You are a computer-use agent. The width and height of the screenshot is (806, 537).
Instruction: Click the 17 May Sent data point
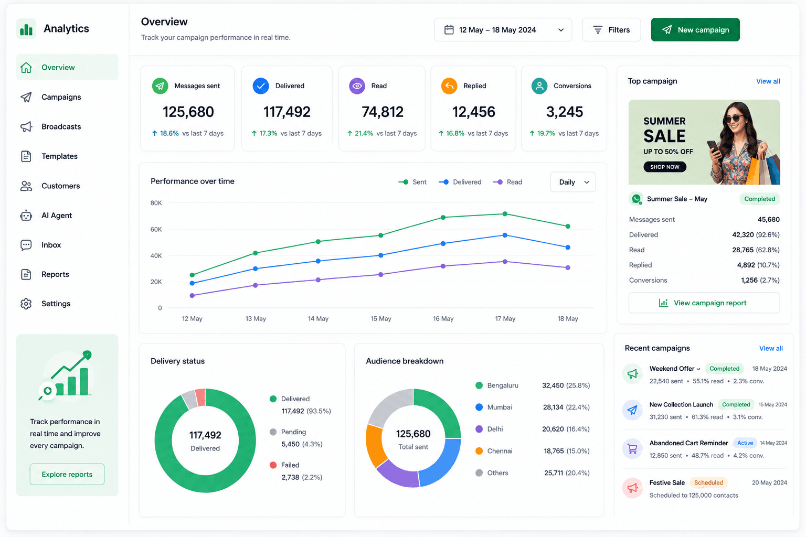point(505,214)
